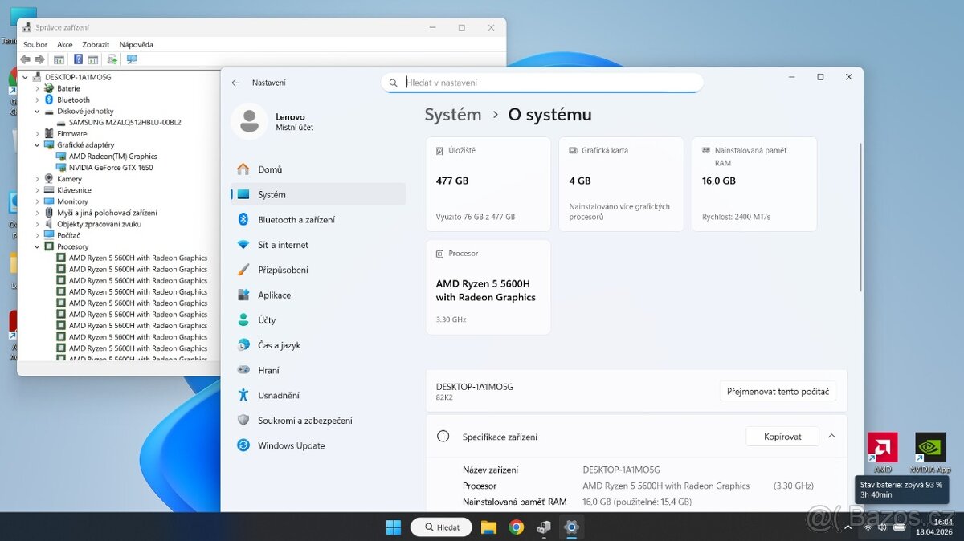The image size is (964, 541).
Task: Collapse the Grafické adaptéry tree node
Action: [37, 145]
